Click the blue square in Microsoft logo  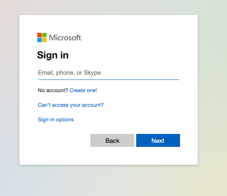click(40, 40)
